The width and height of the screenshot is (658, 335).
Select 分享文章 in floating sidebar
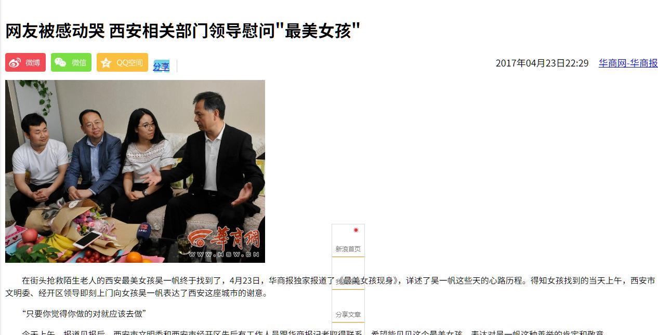coord(348,315)
